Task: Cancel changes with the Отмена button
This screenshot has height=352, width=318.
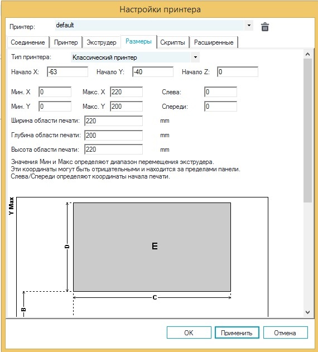Action: coord(285,332)
